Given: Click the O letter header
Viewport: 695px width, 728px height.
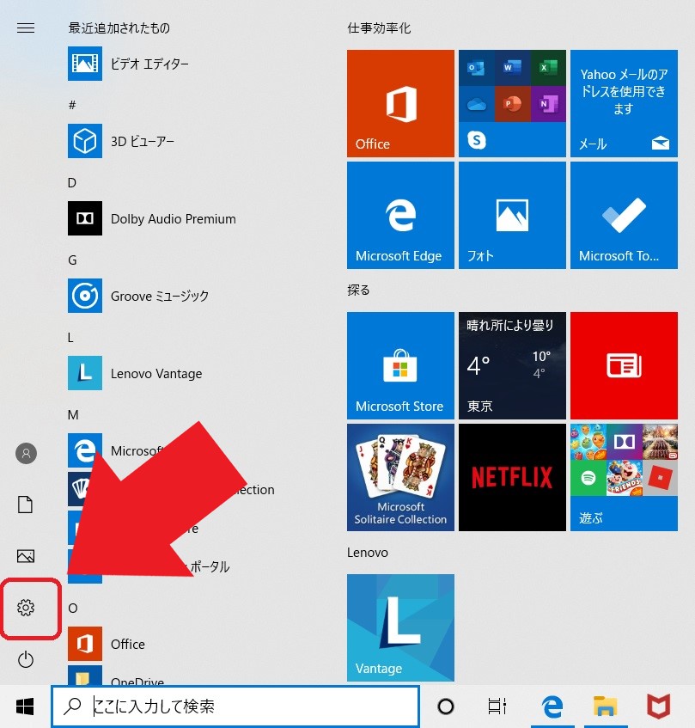Looking at the screenshot, I should (x=73, y=609).
